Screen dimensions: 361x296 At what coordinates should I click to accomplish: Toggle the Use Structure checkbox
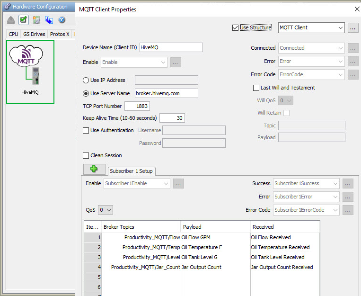235,27
